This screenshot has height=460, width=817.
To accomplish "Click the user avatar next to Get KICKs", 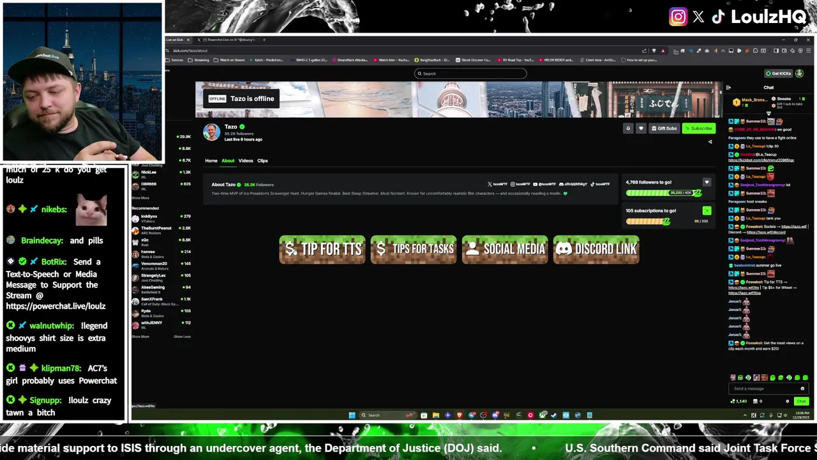I will [x=799, y=73].
